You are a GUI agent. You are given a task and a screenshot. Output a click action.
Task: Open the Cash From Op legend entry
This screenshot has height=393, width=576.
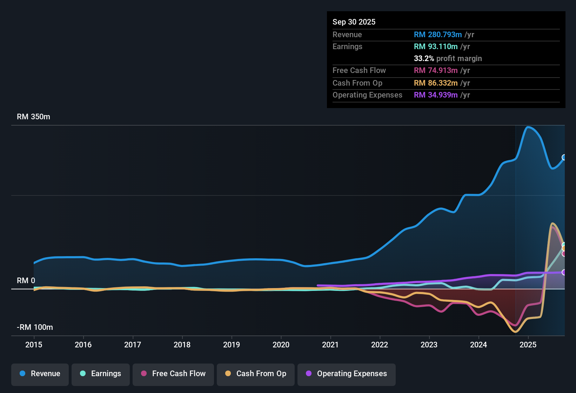[255, 374]
